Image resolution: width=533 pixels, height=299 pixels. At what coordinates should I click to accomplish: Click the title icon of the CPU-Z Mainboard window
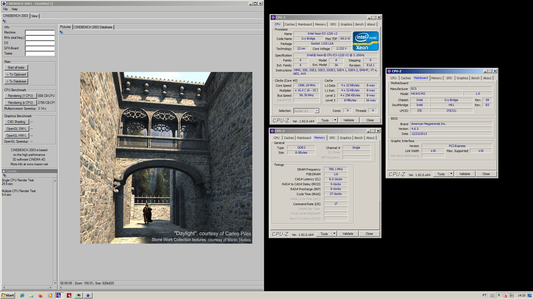(x=389, y=71)
